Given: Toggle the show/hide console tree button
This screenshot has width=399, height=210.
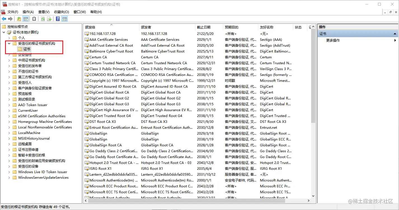Looking at the screenshot, I should [x=26, y=19].
